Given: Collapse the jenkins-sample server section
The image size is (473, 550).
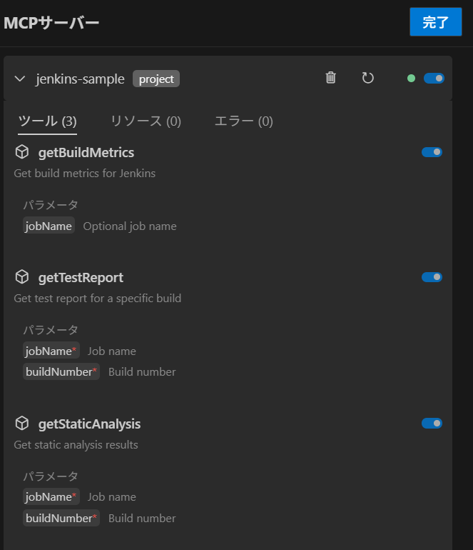Looking at the screenshot, I should 20,79.
